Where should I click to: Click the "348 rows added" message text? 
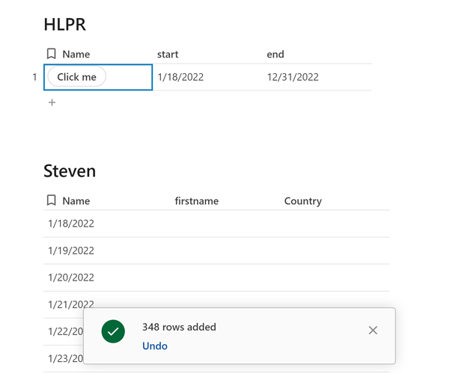click(x=179, y=327)
